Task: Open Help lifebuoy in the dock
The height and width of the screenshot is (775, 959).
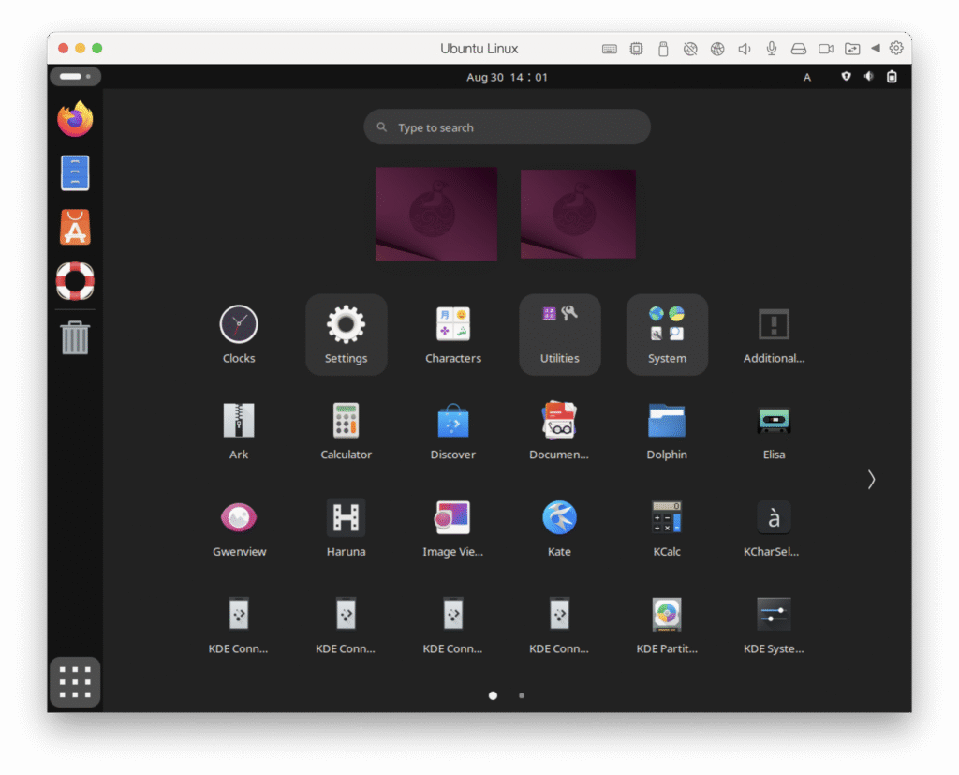Action: coord(75,281)
